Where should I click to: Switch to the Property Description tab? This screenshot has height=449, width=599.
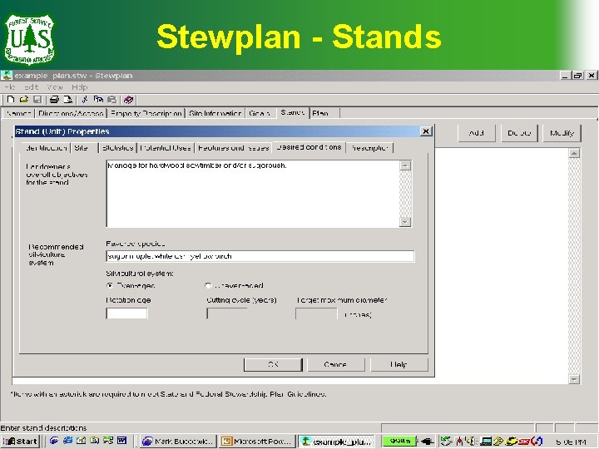click(146, 113)
